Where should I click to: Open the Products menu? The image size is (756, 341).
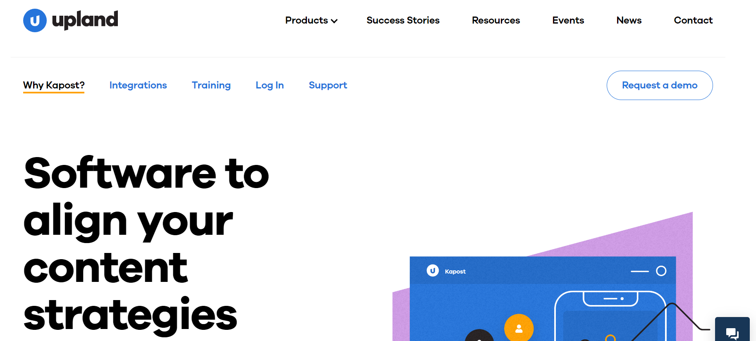click(x=306, y=20)
